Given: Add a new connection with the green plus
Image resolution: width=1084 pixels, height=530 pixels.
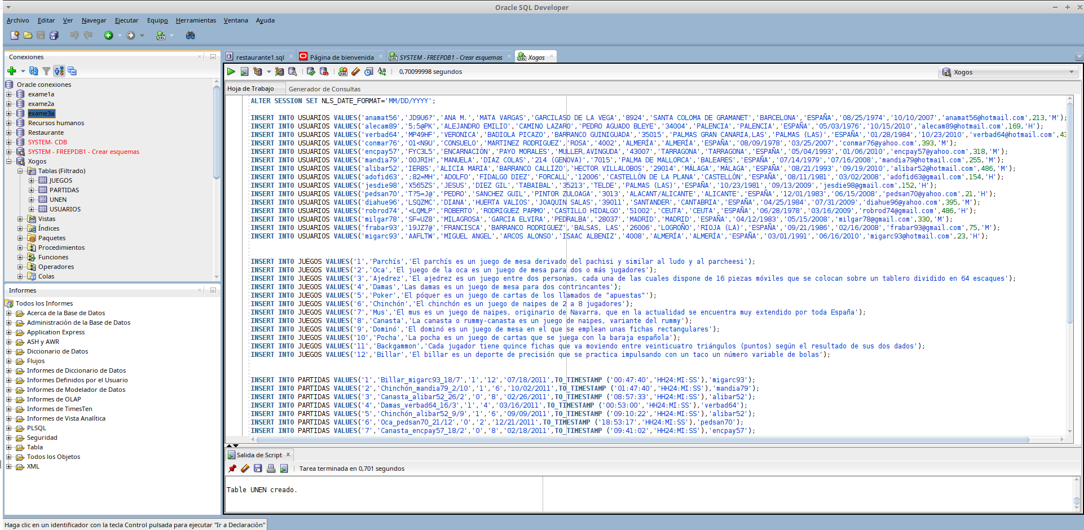Looking at the screenshot, I should [x=12, y=71].
